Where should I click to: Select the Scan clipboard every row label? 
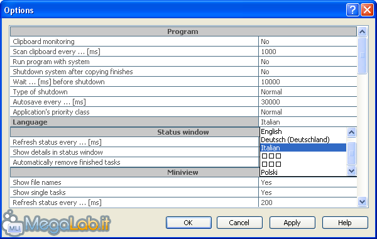pyautogui.click(x=134, y=52)
